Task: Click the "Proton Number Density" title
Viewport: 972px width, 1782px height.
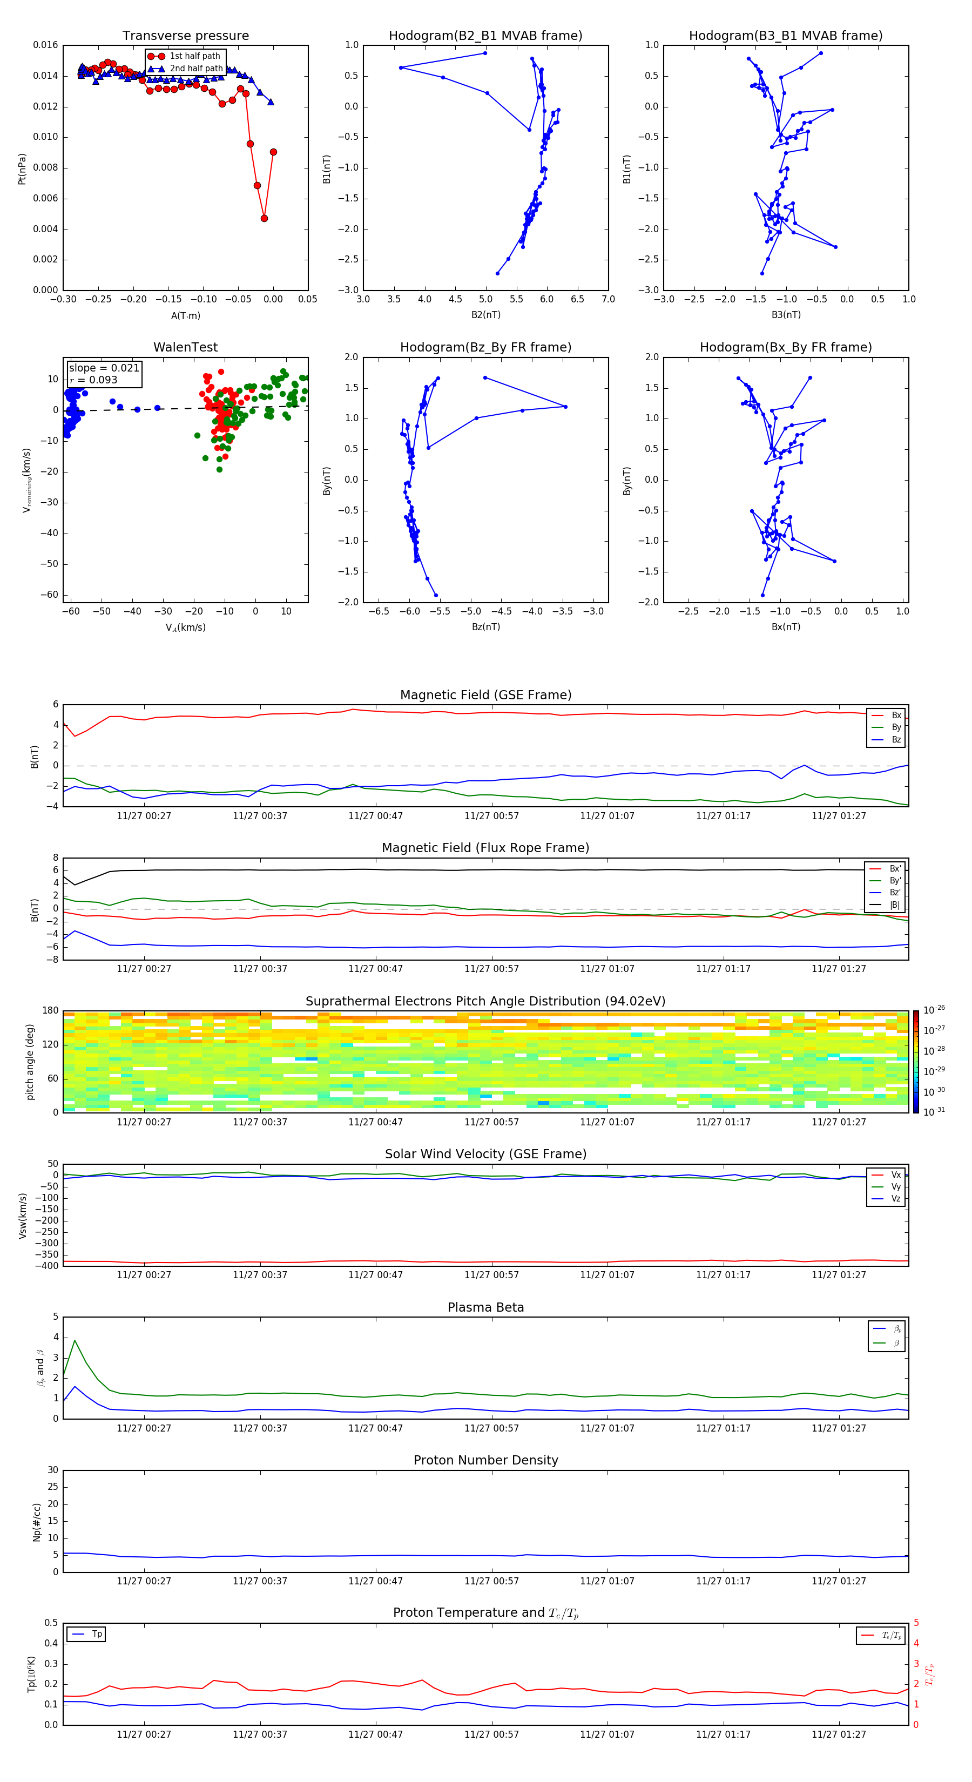Action: [x=485, y=1460]
